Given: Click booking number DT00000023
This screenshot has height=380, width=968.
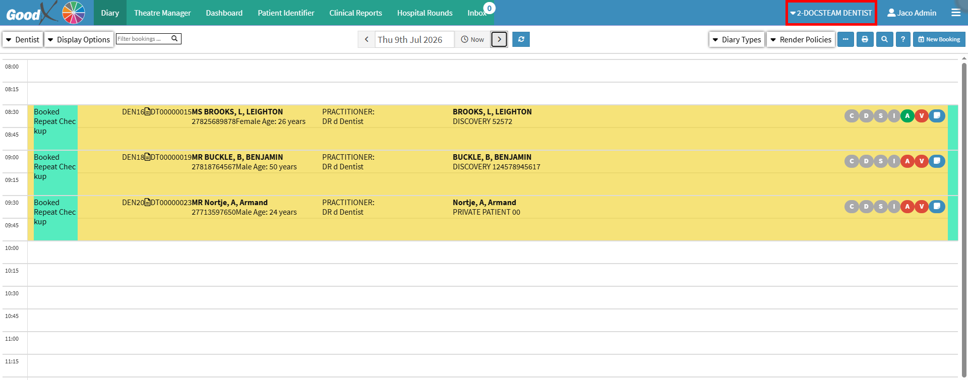Looking at the screenshot, I should (x=171, y=203).
